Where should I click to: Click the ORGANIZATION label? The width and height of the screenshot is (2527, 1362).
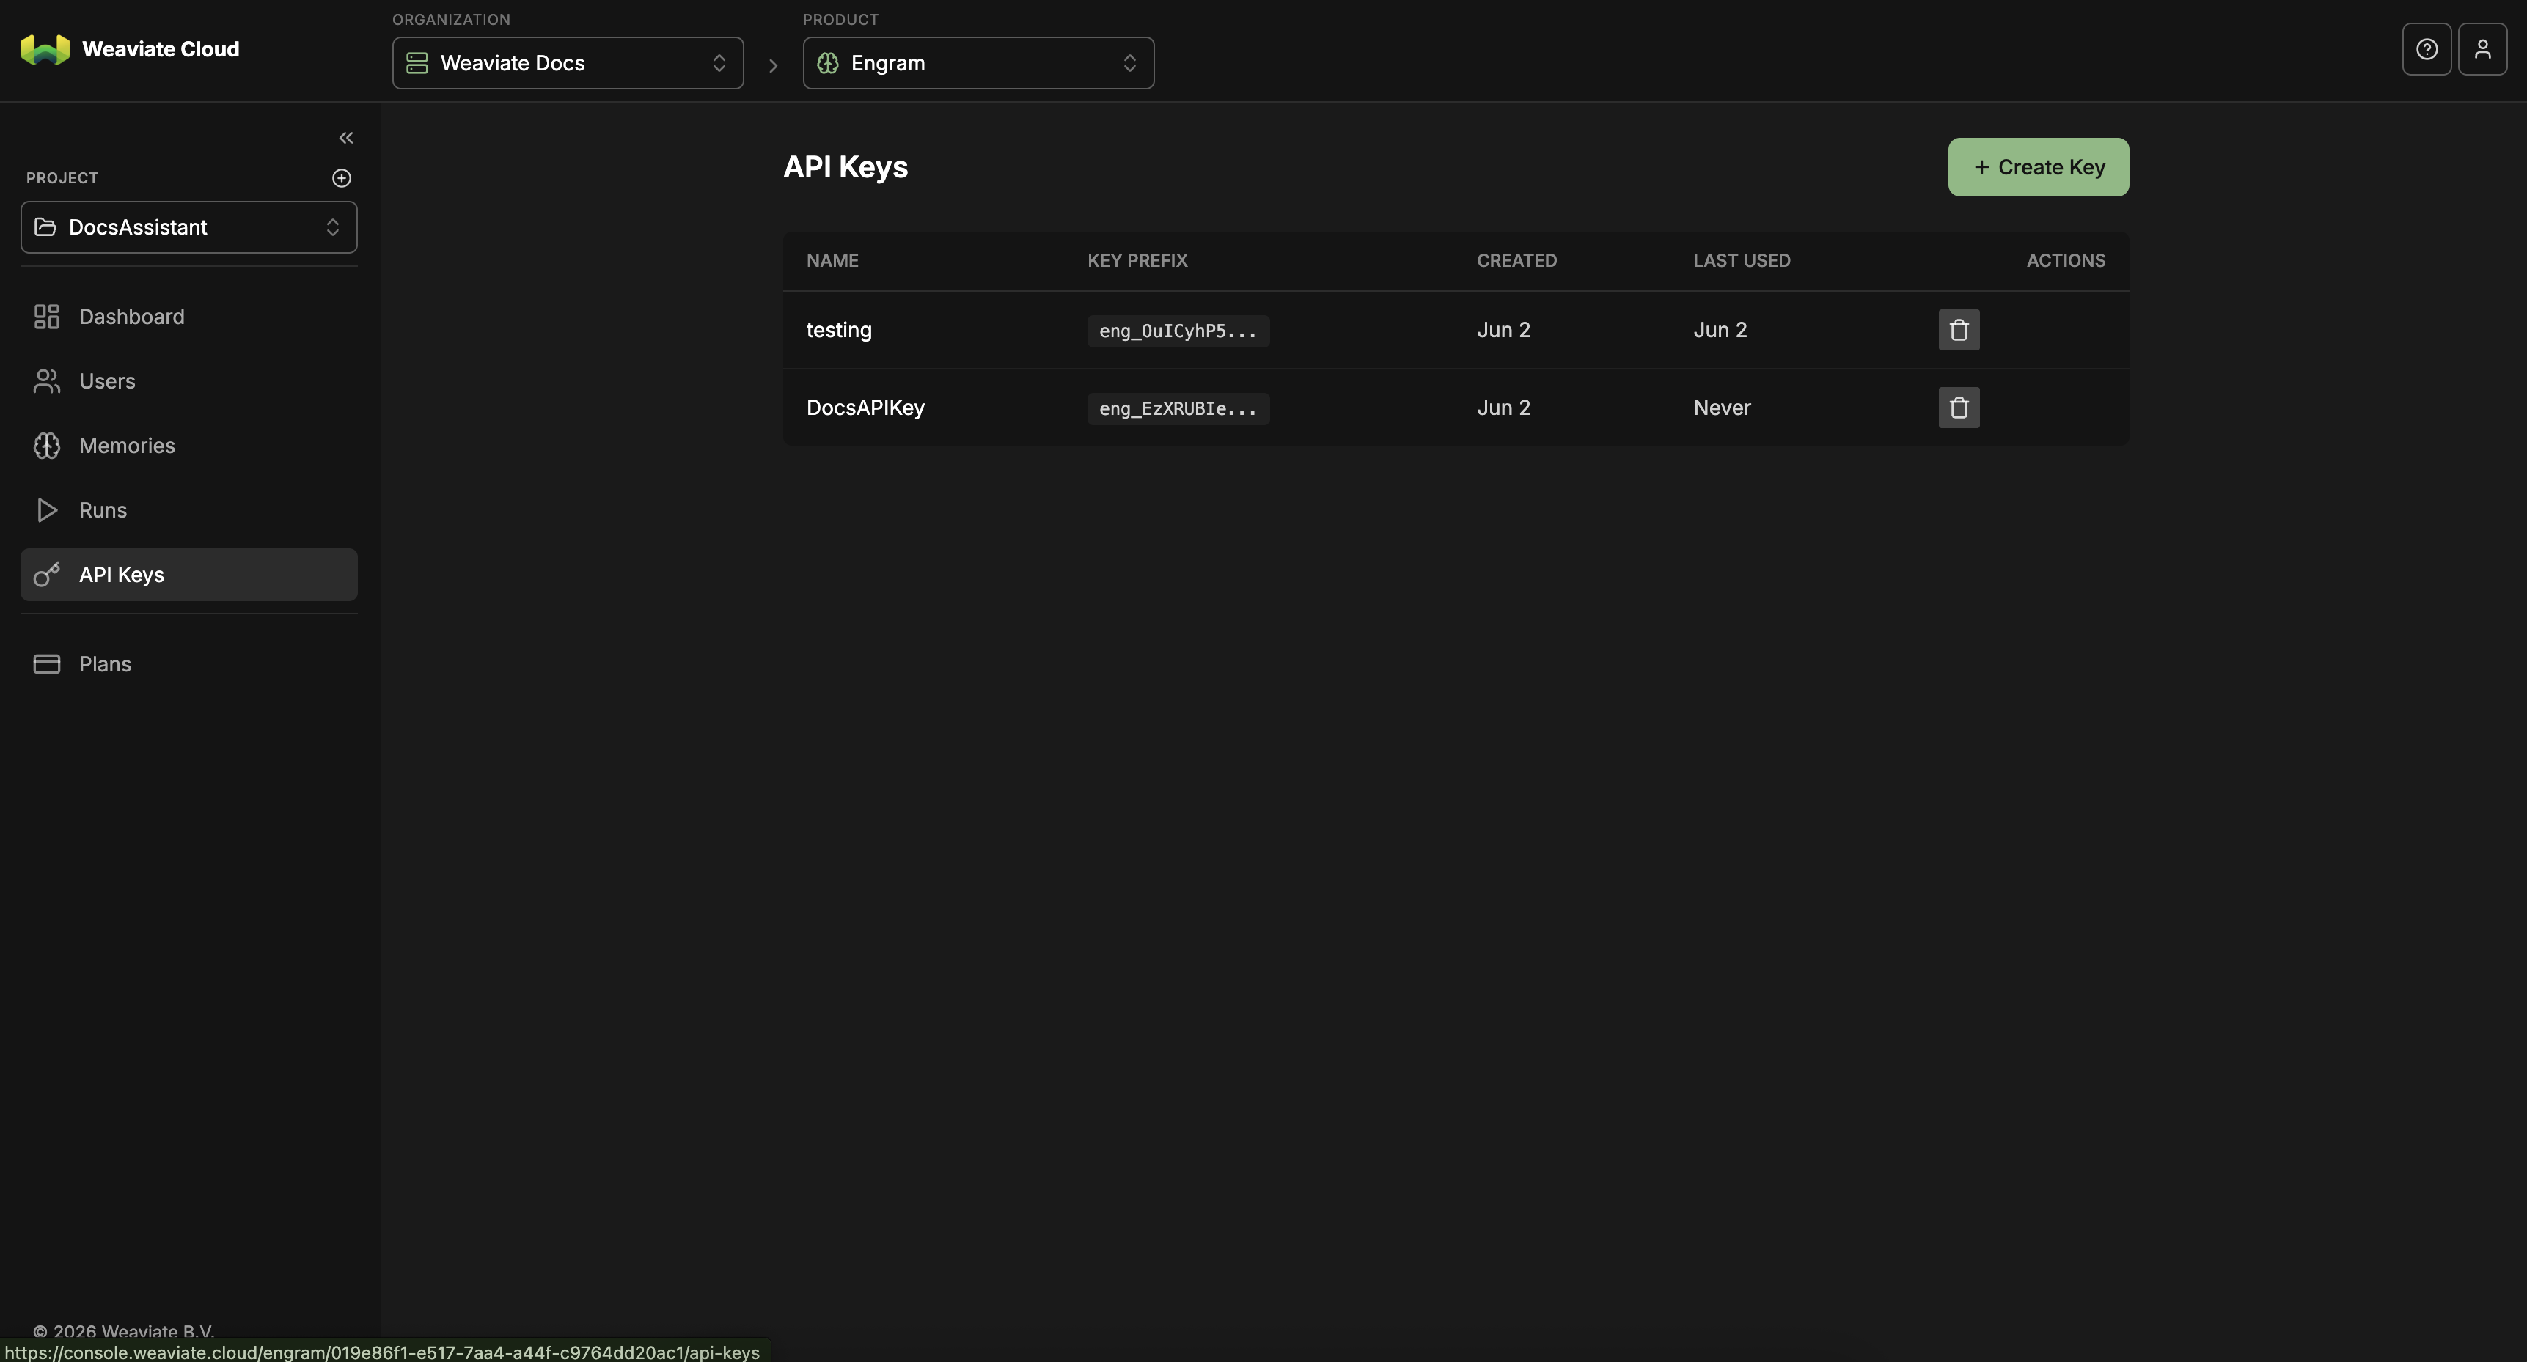point(451,20)
